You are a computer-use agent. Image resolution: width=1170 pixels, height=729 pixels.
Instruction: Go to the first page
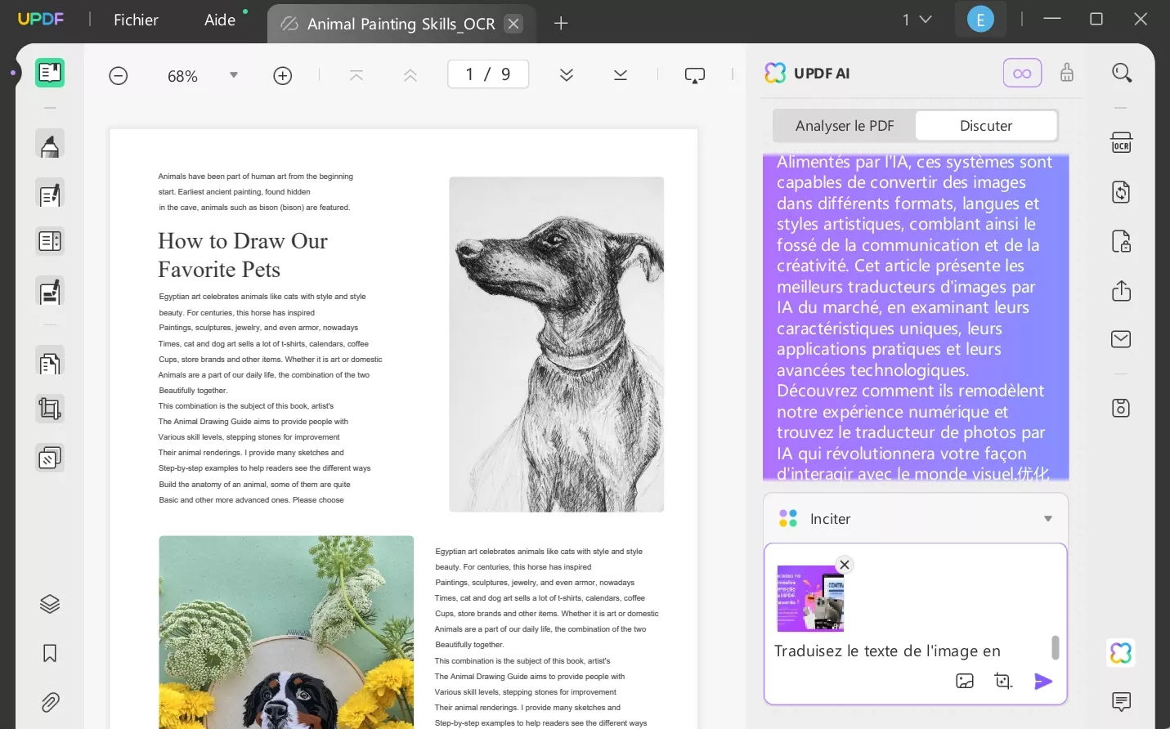pyautogui.click(x=356, y=75)
